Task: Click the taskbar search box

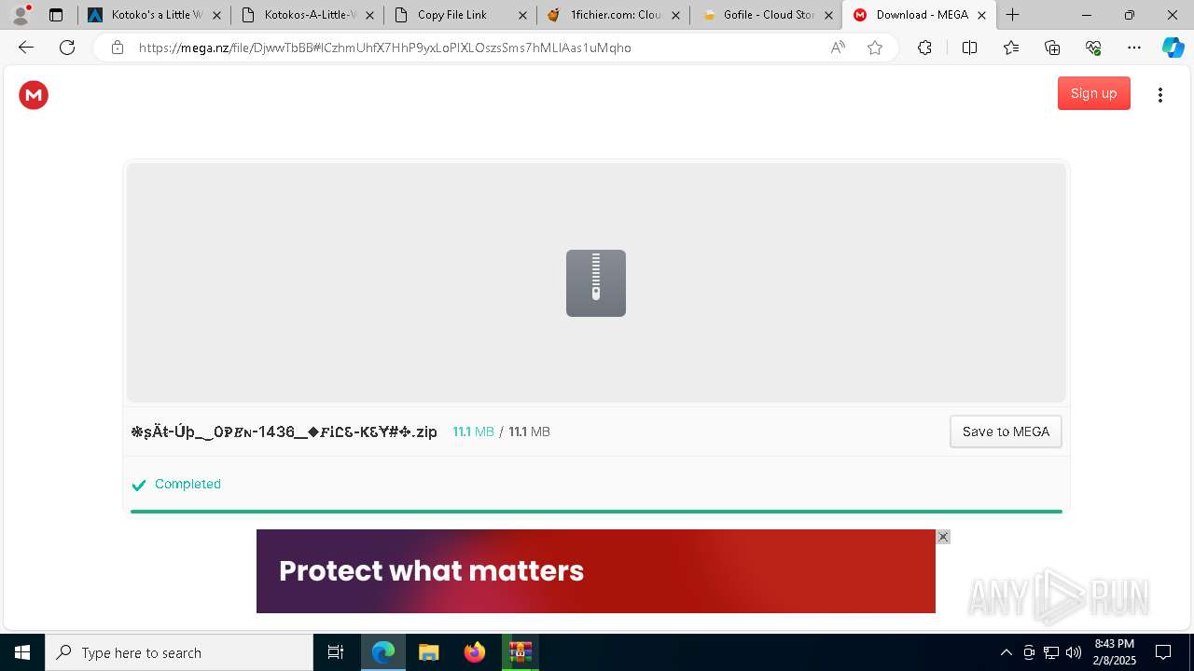Action: pyautogui.click(x=179, y=652)
